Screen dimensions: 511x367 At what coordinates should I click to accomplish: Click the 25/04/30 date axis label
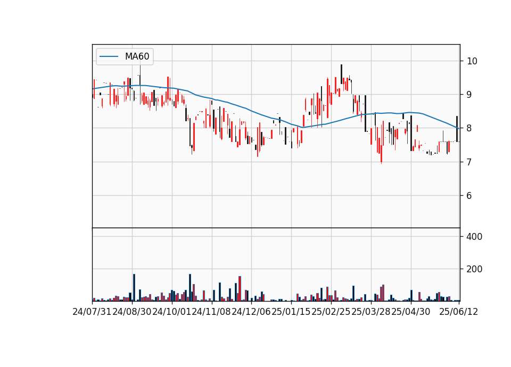(410, 312)
